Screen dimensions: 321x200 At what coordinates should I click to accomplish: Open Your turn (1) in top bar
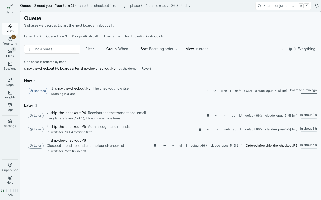tap(65, 6)
